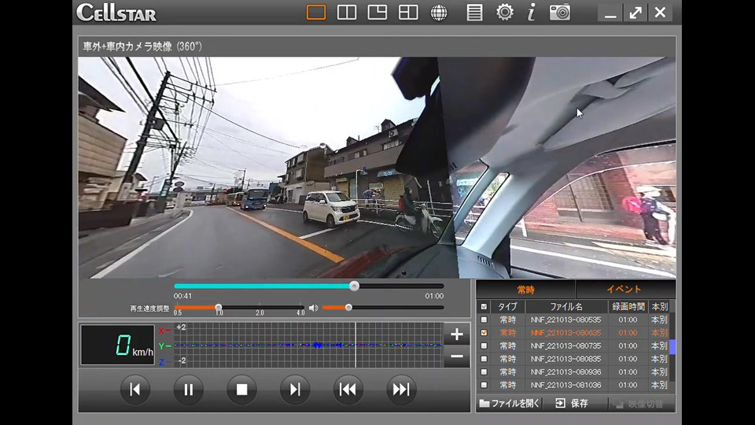Open the list view icon

tap(474, 13)
